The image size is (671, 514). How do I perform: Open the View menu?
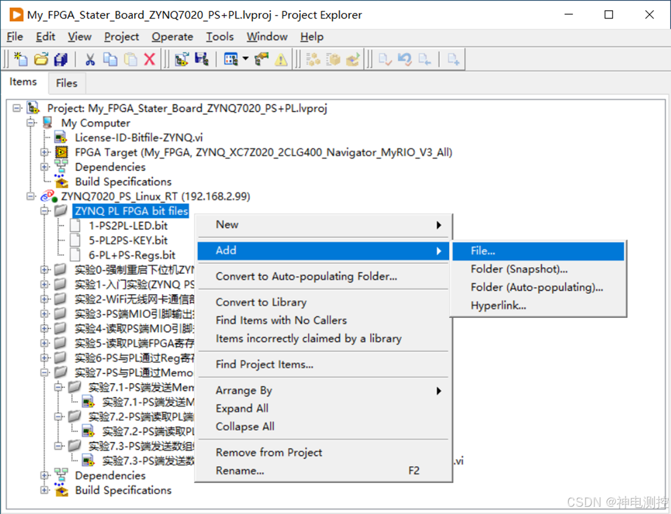80,37
